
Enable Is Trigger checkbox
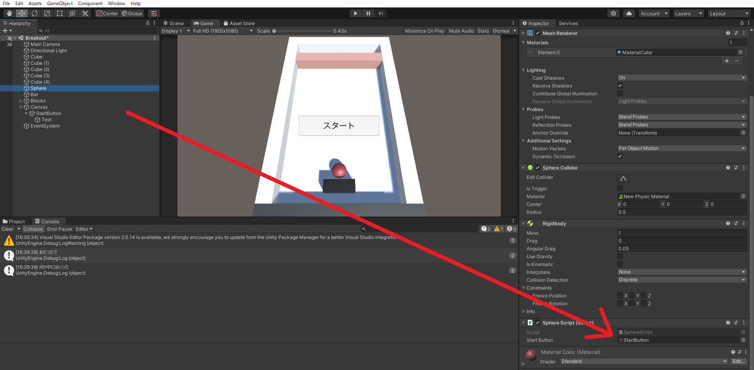(x=620, y=188)
